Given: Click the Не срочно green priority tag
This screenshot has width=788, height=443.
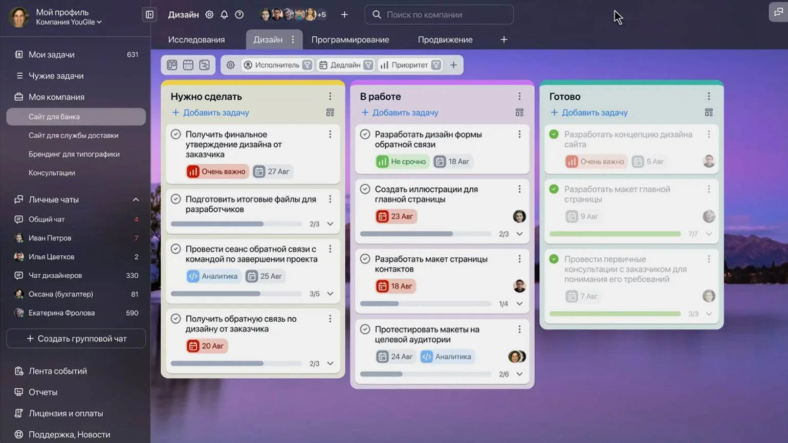Looking at the screenshot, I should click(402, 162).
